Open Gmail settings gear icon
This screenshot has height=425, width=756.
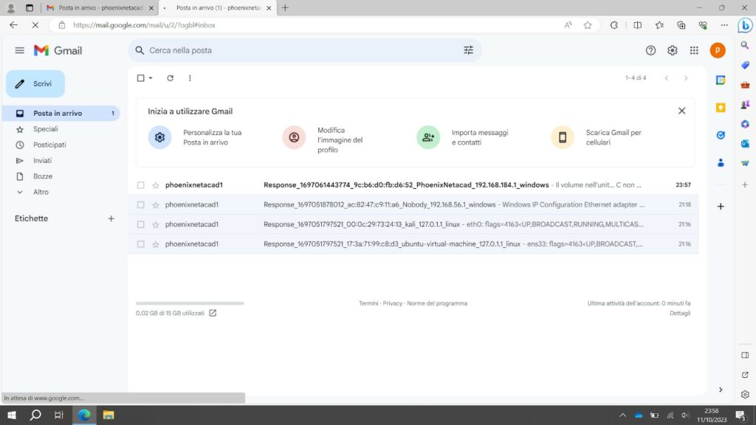coord(672,50)
